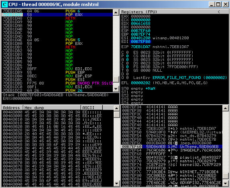Click the Stack [00B7EF60] info line
Image resolution: width=230 pixels, height=188 pixels.
click(x=56, y=95)
